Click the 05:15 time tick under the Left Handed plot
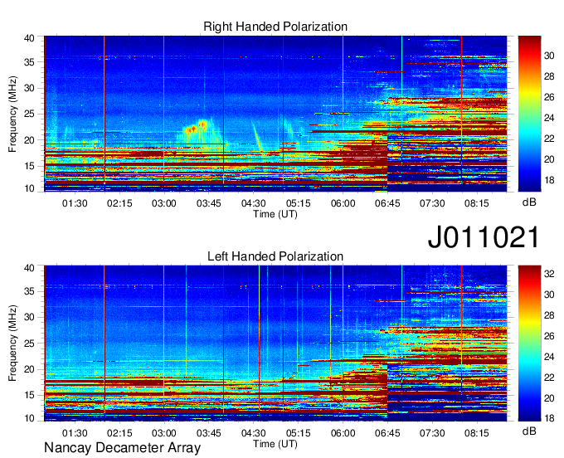564x458 pixels. [299, 433]
